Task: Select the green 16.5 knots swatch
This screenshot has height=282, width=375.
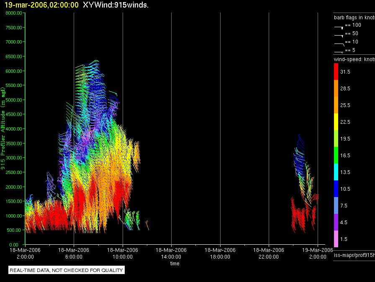Action: pos(336,155)
